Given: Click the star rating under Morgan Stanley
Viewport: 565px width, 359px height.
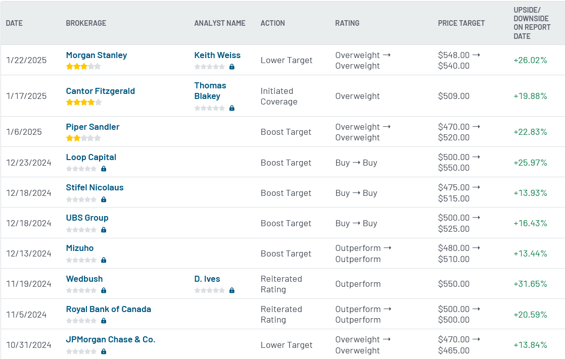Looking at the screenshot, I should click(83, 66).
